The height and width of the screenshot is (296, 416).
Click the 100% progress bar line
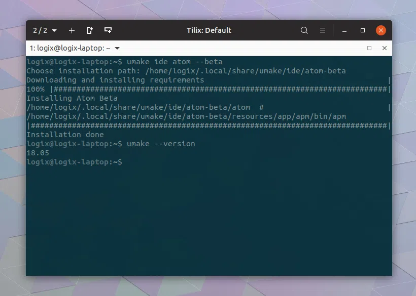tap(203, 89)
